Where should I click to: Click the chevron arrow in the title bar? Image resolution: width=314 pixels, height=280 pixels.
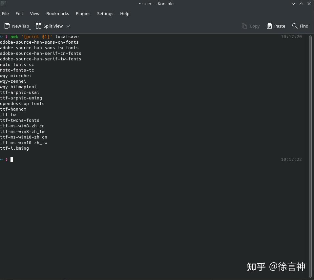pos(293,4)
